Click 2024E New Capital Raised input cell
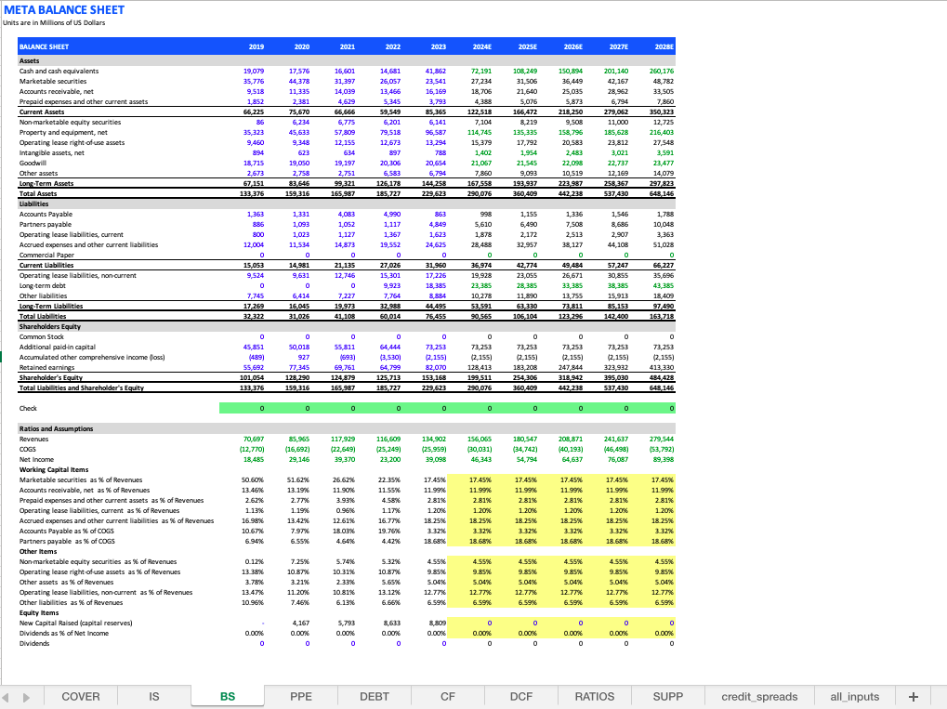The height and width of the screenshot is (709, 947). (470, 624)
